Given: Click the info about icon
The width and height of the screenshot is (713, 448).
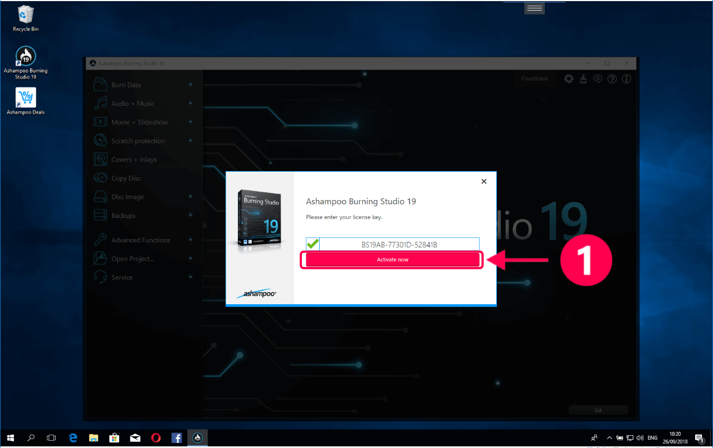Looking at the screenshot, I should tap(627, 79).
